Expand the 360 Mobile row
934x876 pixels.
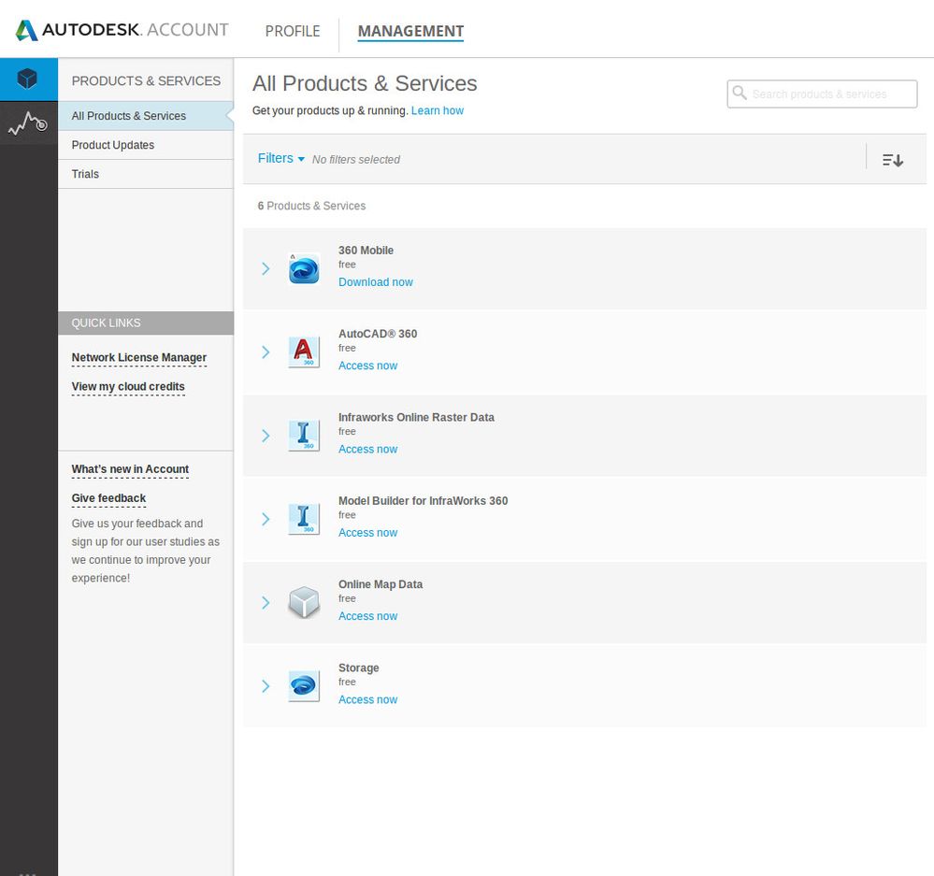[x=266, y=268]
